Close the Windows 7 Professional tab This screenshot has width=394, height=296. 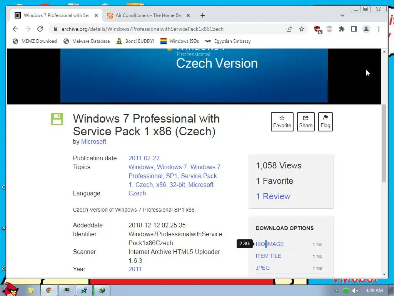96,15
